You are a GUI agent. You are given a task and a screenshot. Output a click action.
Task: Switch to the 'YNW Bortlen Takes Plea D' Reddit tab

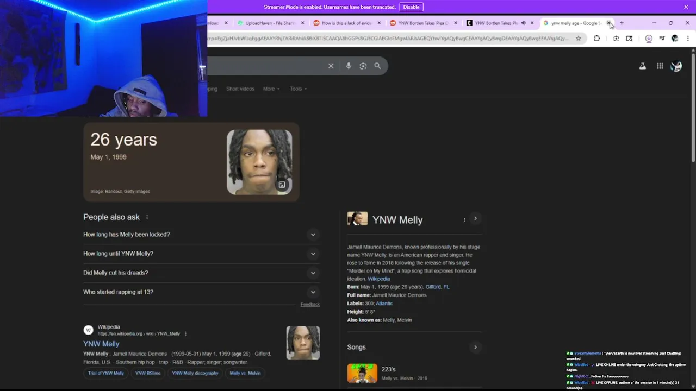tap(423, 23)
